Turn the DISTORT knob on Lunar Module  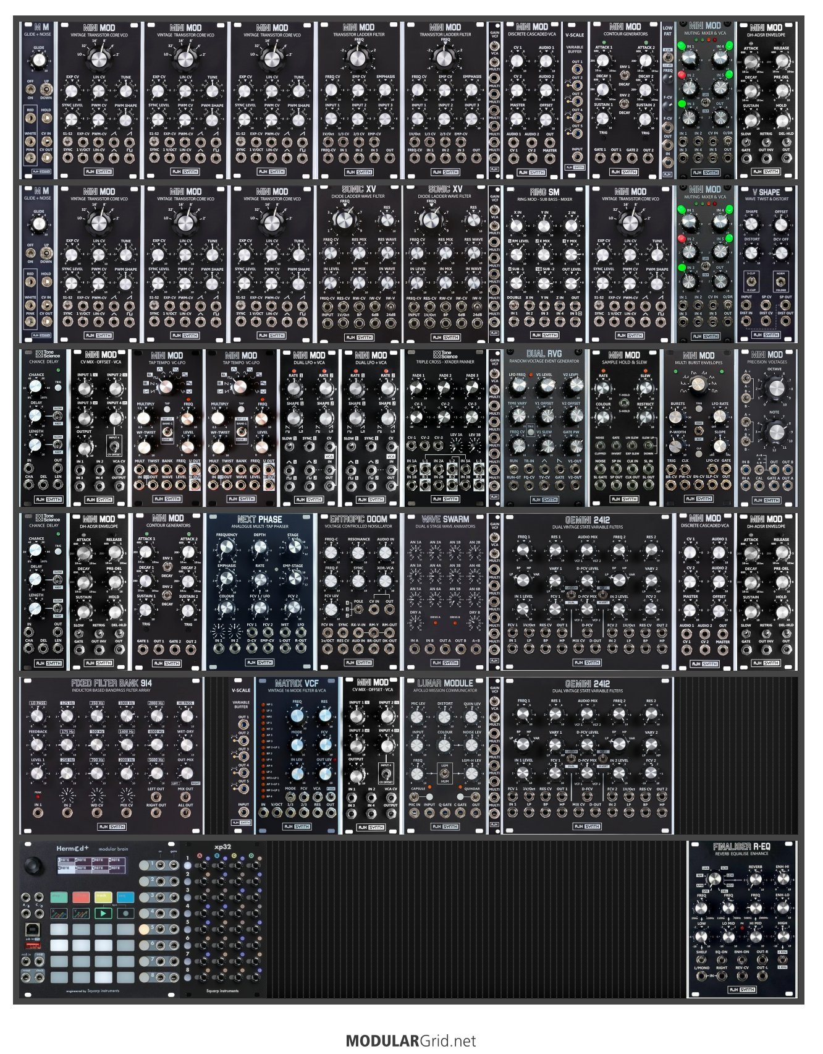click(x=445, y=717)
